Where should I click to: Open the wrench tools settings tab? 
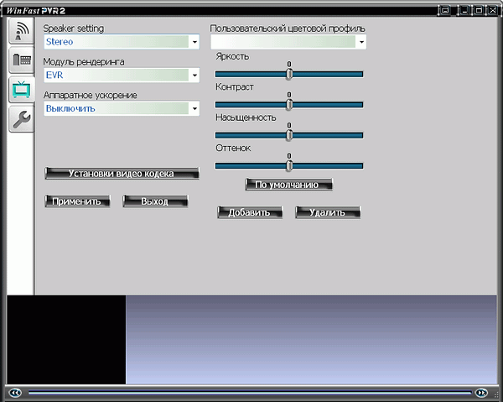[x=21, y=120]
